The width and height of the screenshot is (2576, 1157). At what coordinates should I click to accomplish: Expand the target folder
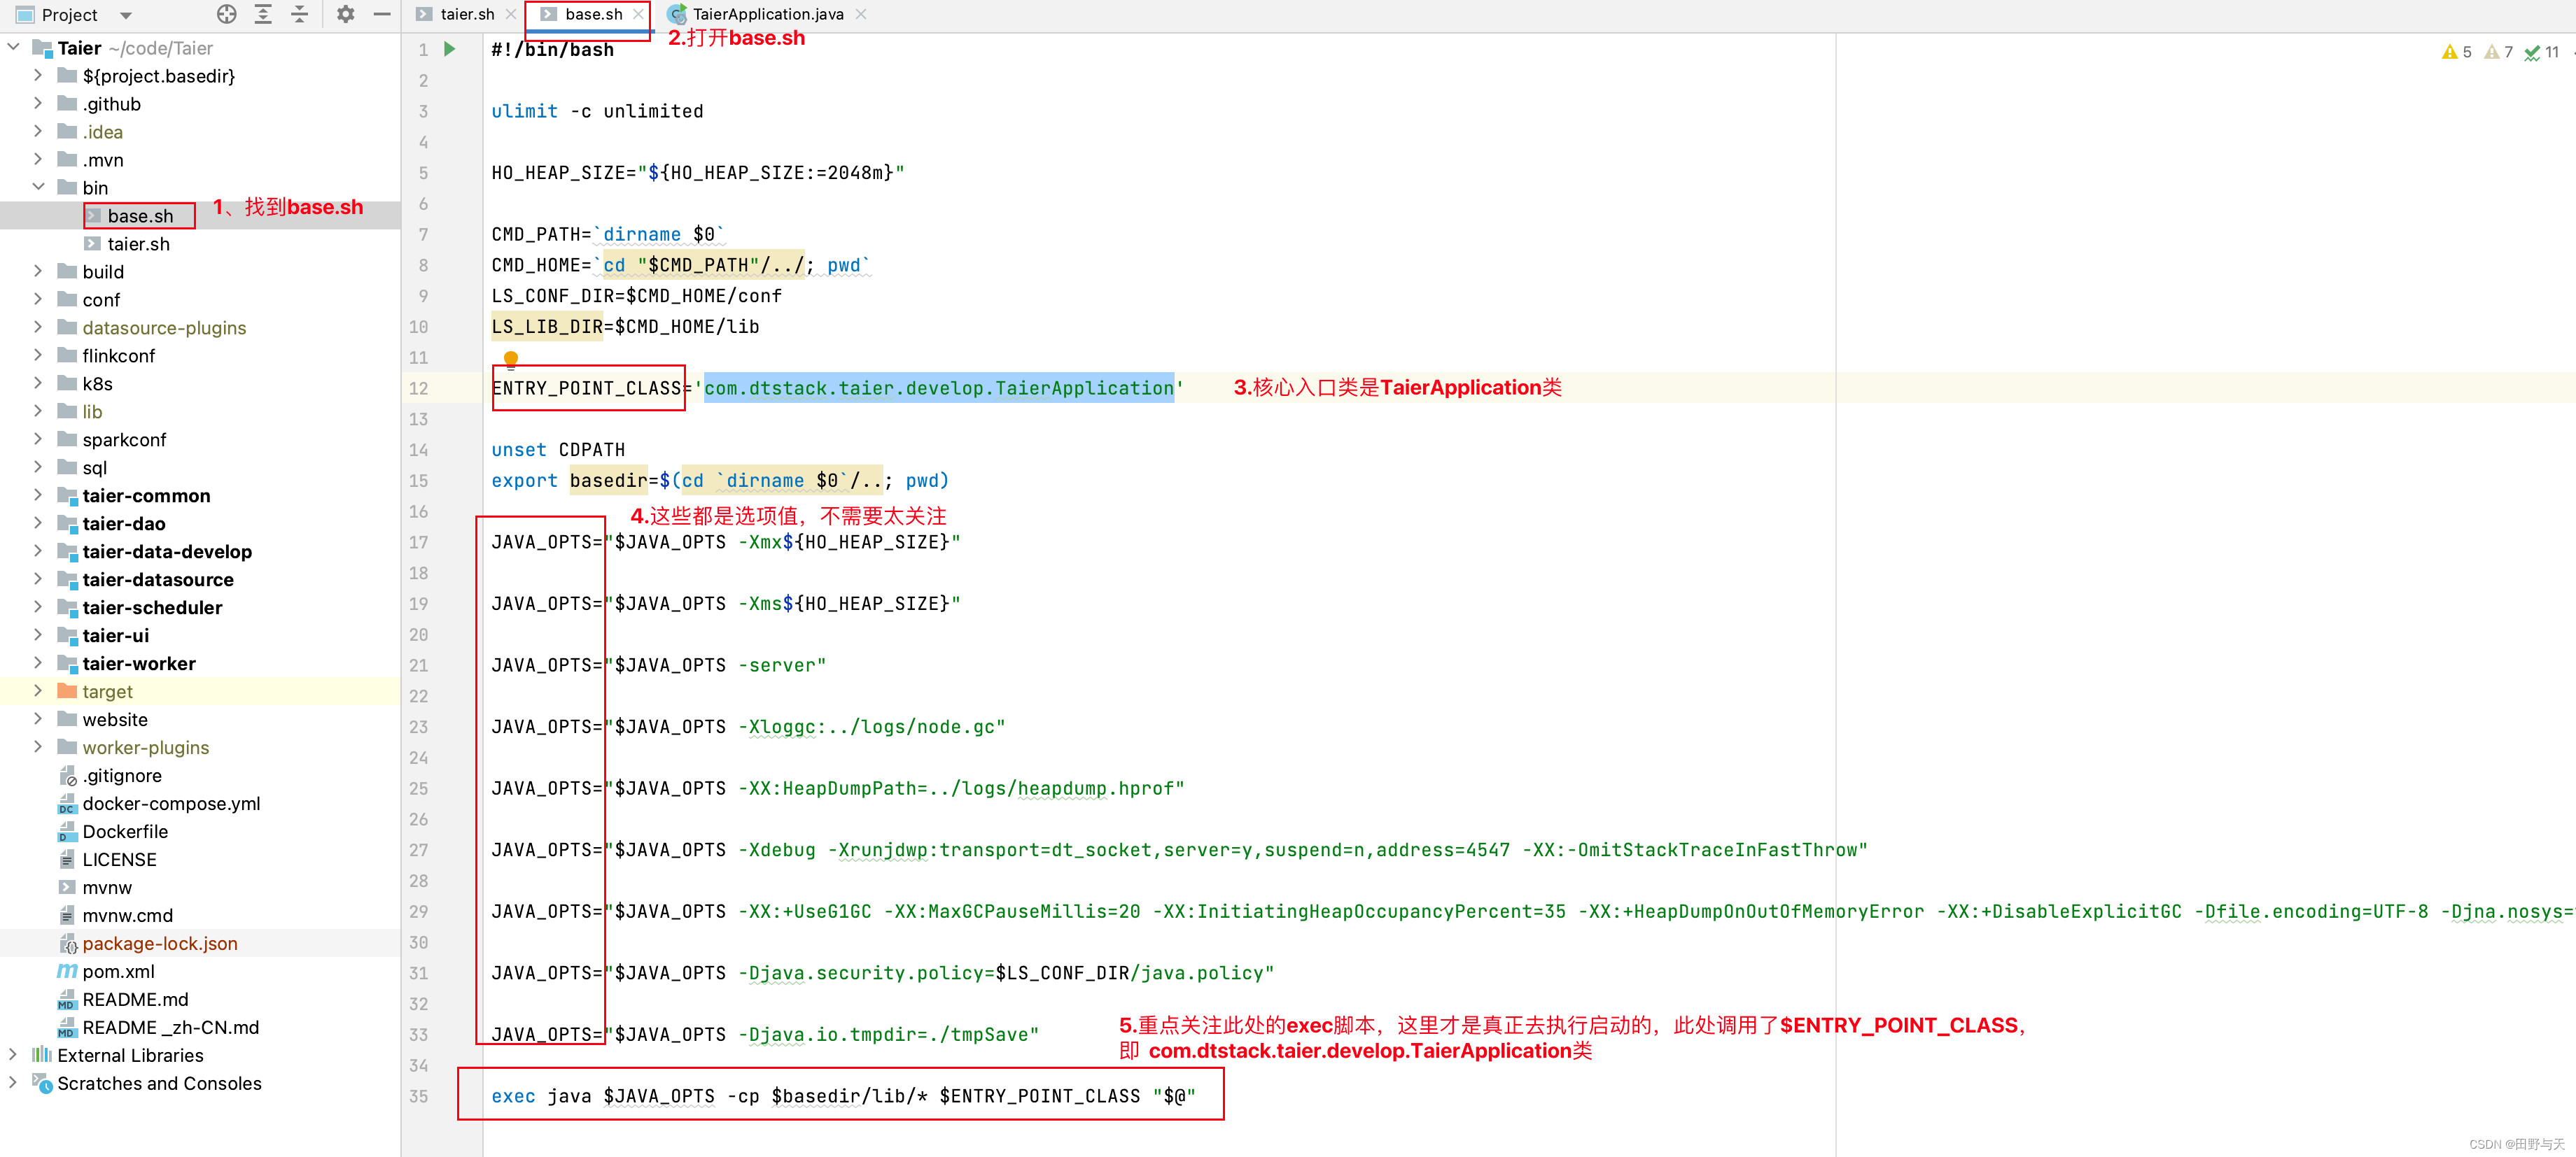[x=38, y=690]
